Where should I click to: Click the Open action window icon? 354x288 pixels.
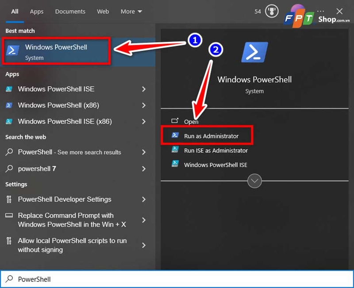[x=175, y=121]
